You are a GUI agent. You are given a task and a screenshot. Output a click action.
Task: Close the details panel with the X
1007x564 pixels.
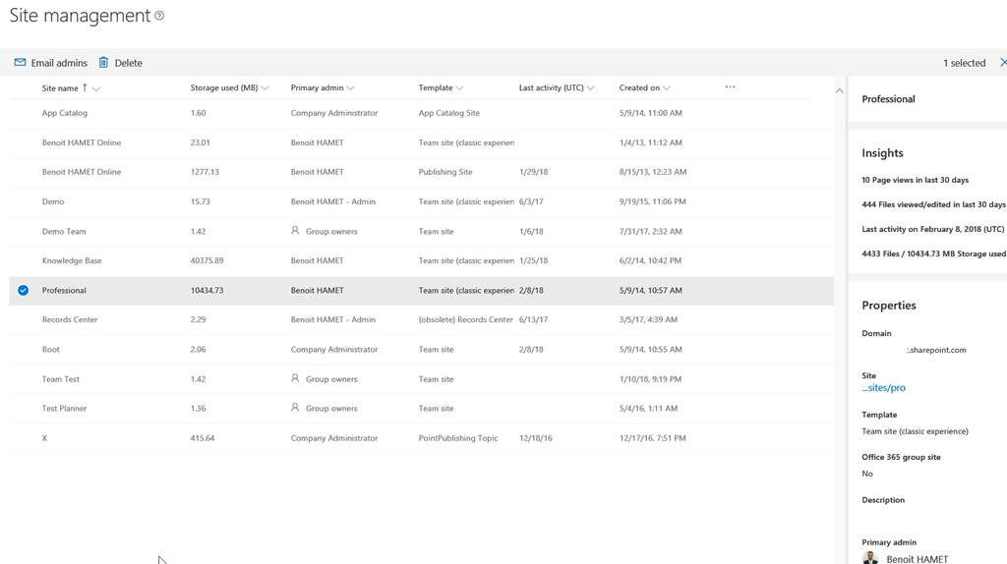[1002, 63]
